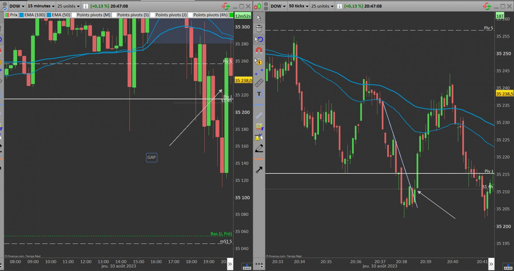Open 25 unités dropdown in 15 minutes chart
Screen dimensions: 514x271
69,6
